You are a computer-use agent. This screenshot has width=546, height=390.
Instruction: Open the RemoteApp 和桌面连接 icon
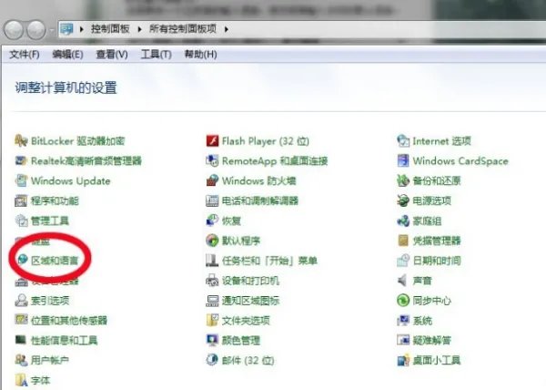coord(212,160)
